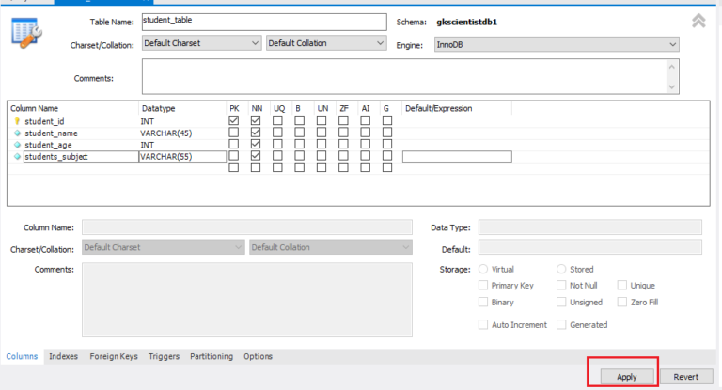The height and width of the screenshot is (390, 722).
Task: Toggle PK checkbox for student_name row
Action: pos(233,133)
